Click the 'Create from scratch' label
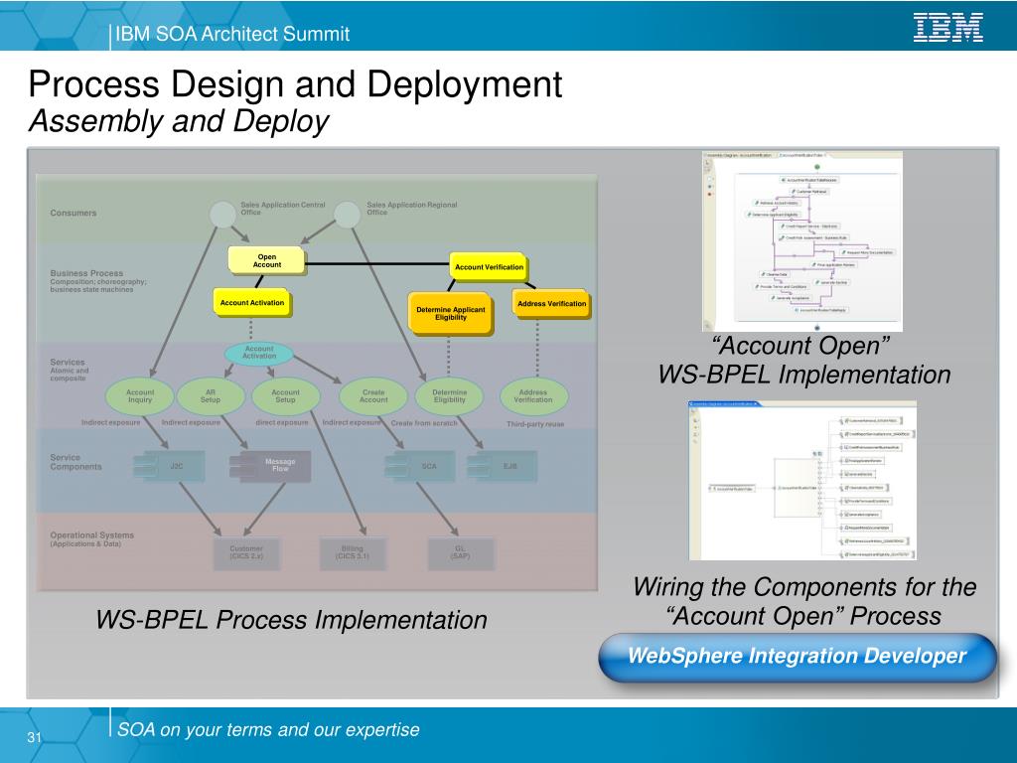The width and height of the screenshot is (1017, 763). click(x=424, y=423)
